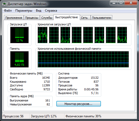The image size is (139, 121).
Task: Click the Процессов value 56 in Система
Action: pos(97,85)
